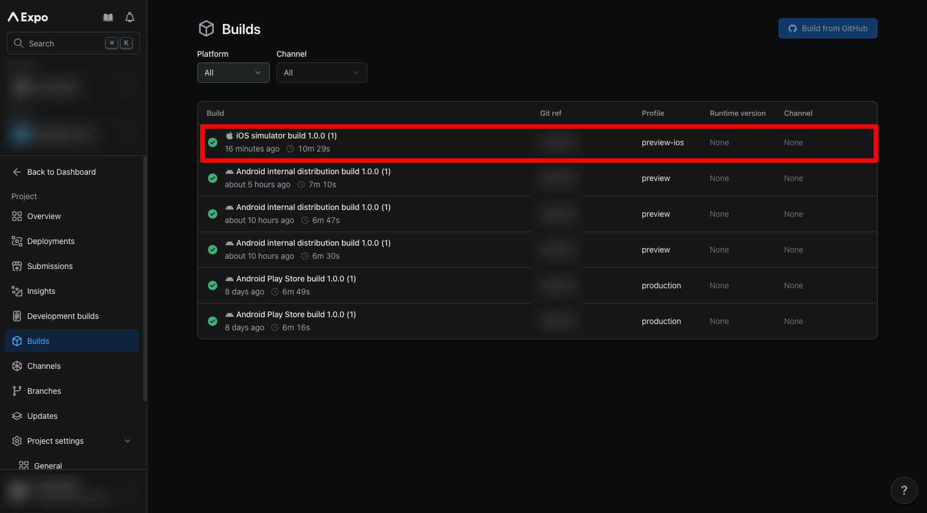Image resolution: width=927 pixels, height=513 pixels.
Task: Open the Channel filter dropdown
Action: [x=321, y=73]
